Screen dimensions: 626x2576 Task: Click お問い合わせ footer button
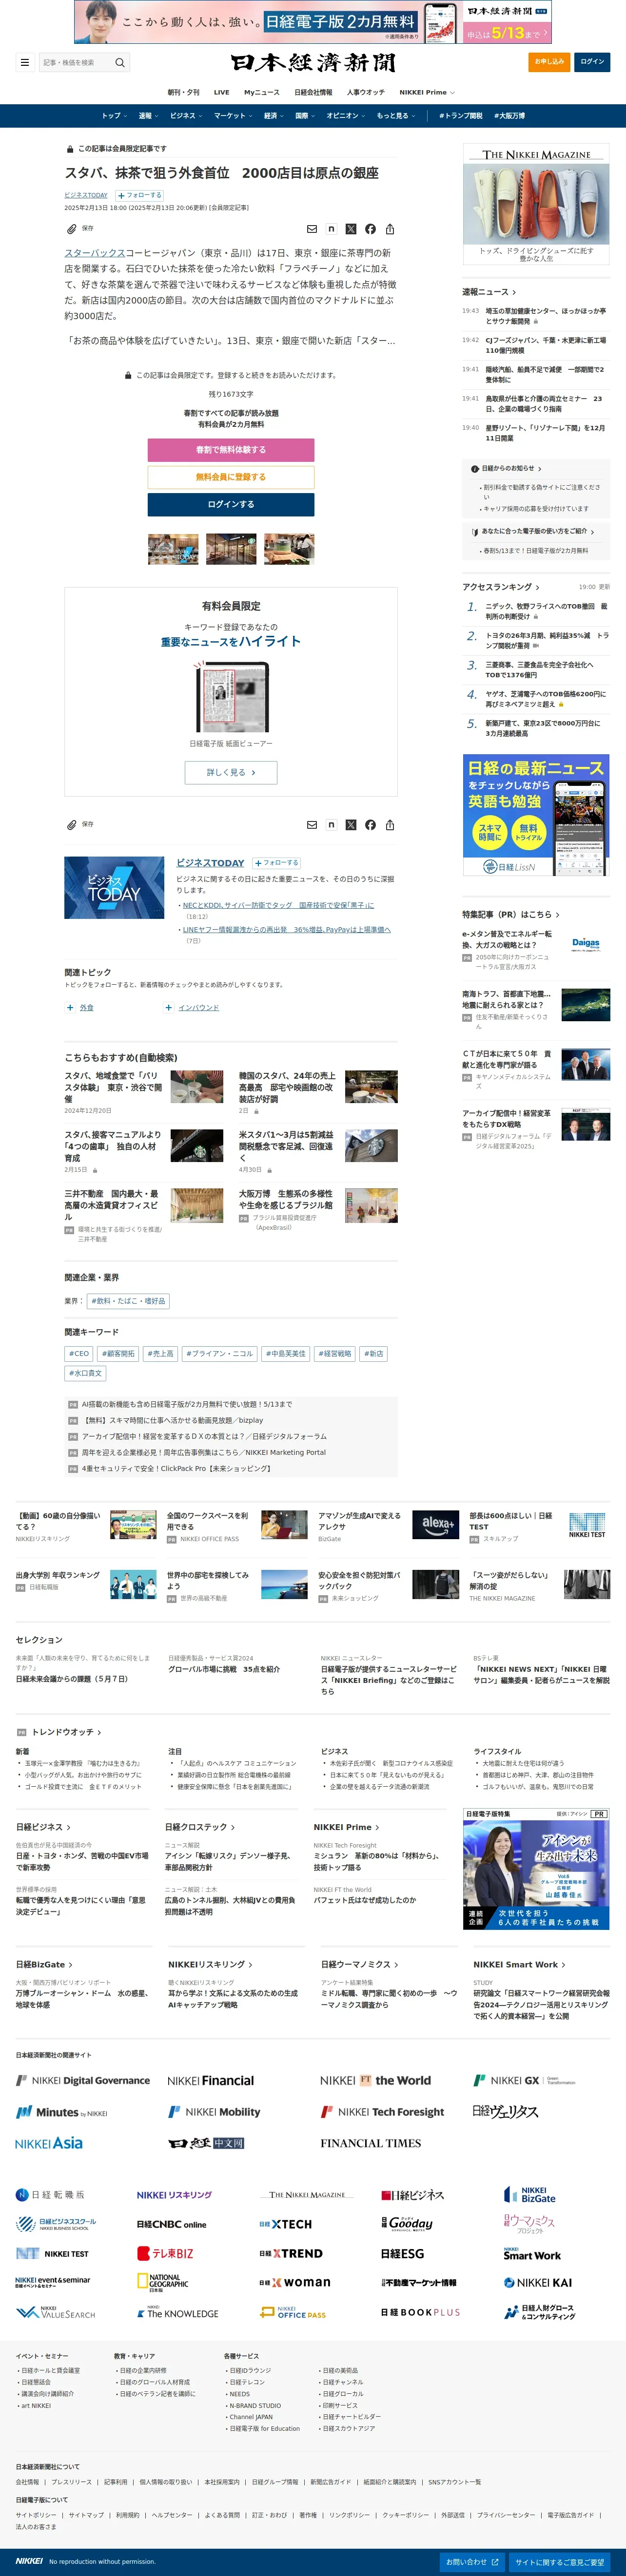[x=472, y=2563]
